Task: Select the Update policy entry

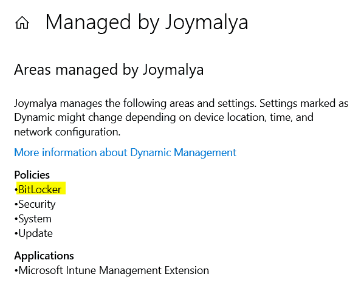Action: pos(35,233)
